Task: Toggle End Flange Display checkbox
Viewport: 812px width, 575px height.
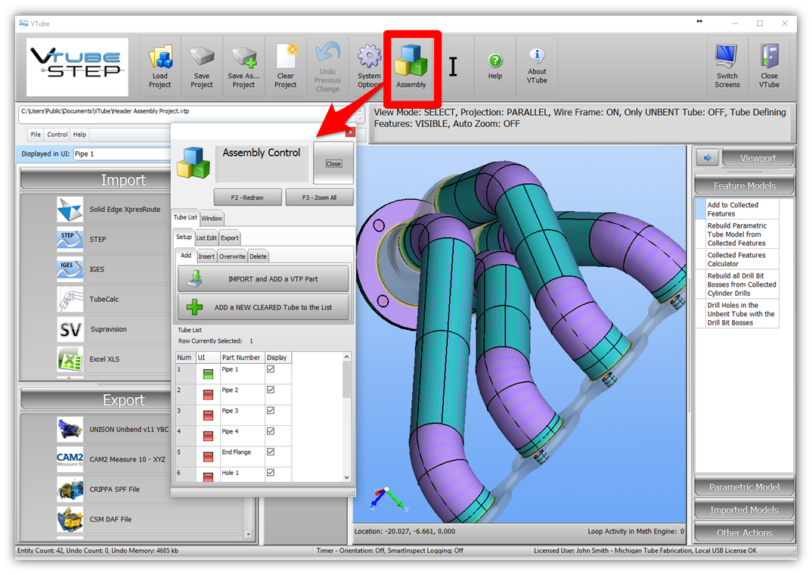Action: (271, 452)
